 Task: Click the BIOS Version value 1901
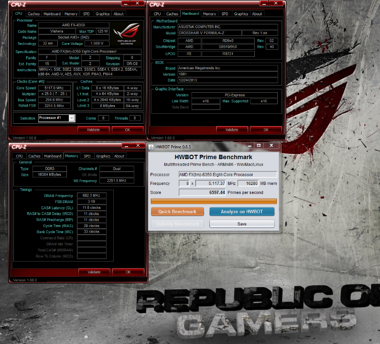(228, 74)
